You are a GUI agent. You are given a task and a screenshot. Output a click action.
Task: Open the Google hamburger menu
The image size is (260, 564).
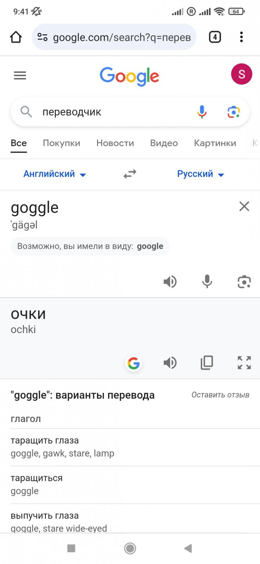click(20, 75)
